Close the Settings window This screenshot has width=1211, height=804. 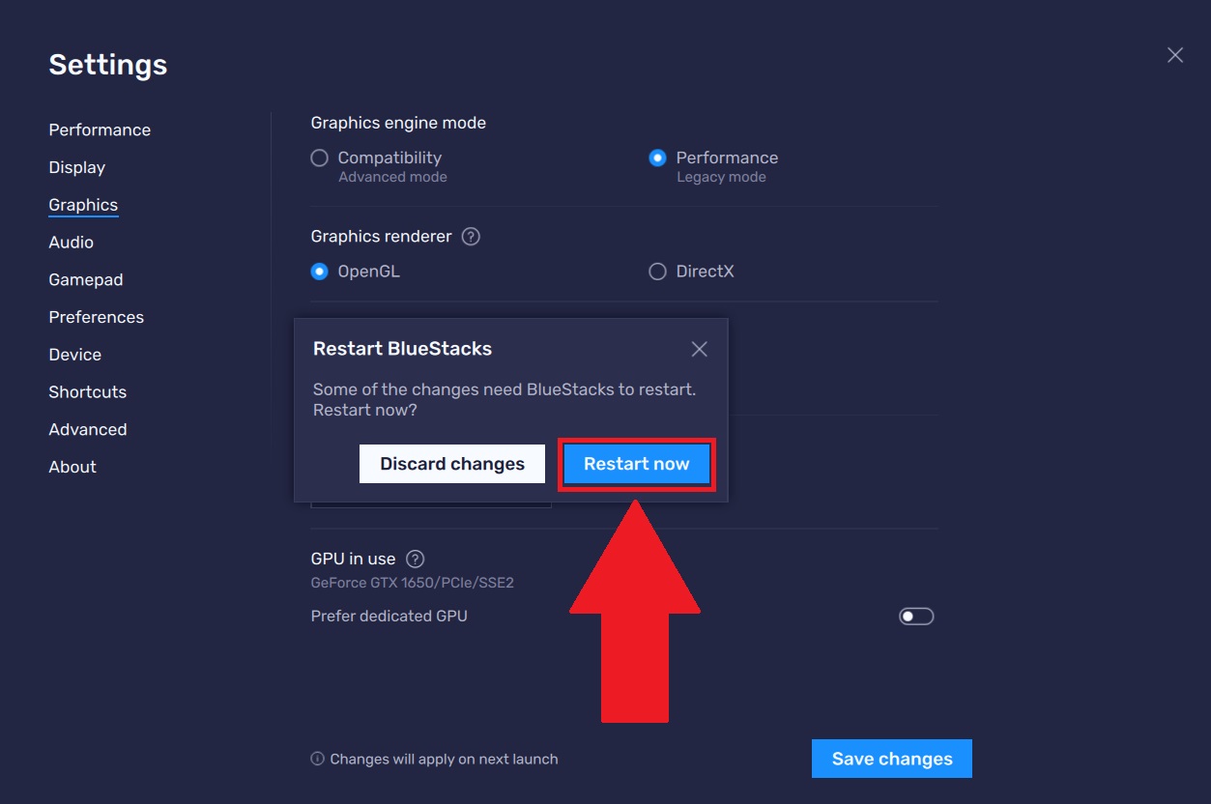tap(1175, 55)
